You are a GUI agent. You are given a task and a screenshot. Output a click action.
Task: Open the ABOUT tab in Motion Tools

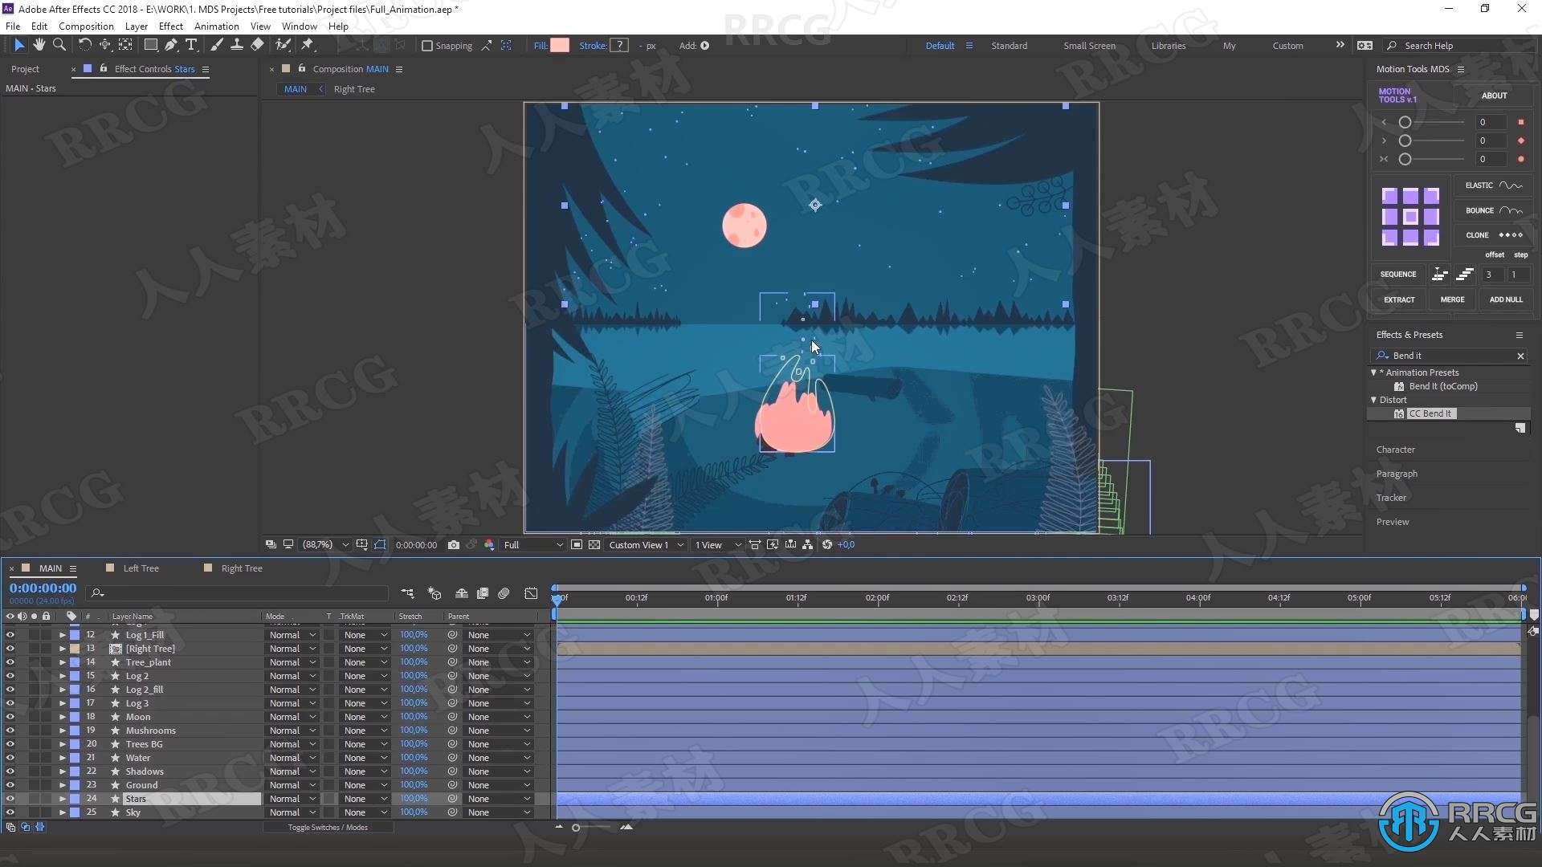[x=1494, y=96]
